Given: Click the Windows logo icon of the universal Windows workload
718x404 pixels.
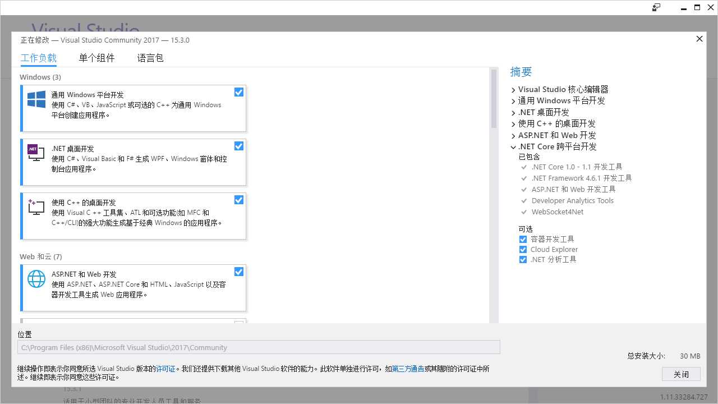Looking at the screenshot, I should tap(36, 99).
